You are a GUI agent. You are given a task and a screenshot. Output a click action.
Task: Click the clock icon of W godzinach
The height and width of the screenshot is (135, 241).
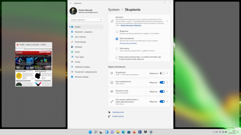click(112, 73)
